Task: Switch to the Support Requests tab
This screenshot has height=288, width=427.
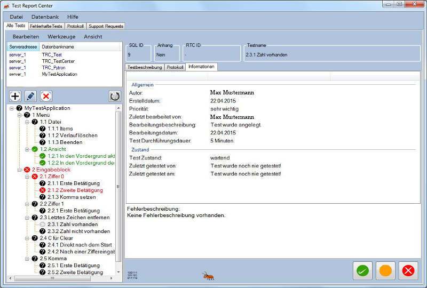Action: [106, 26]
